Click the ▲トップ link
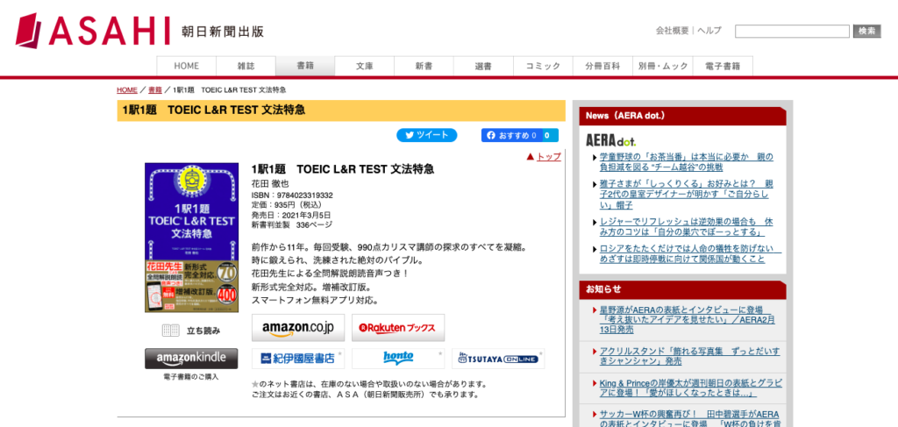The image size is (898, 427). [544, 156]
